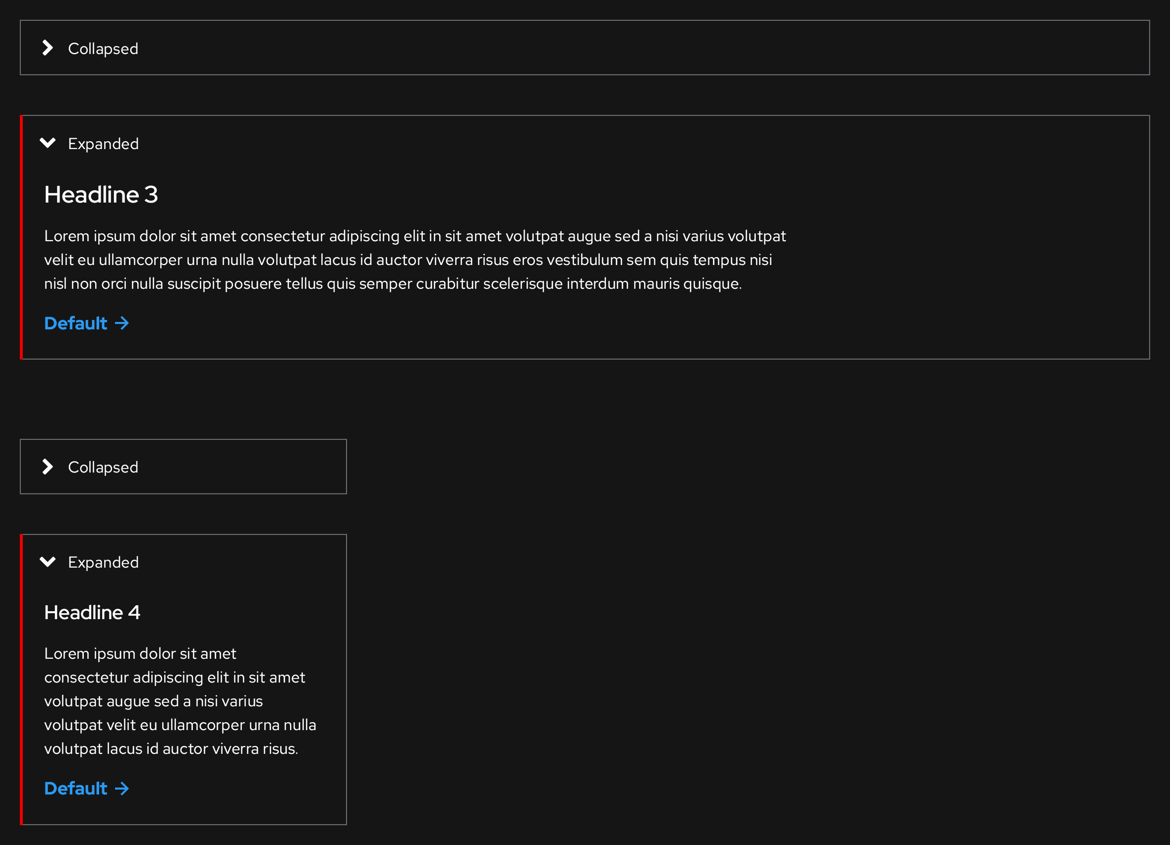Click the arrow icon next to Default under Headline 4
Image resolution: width=1170 pixels, height=845 pixels.
click(x=122, y=789)
